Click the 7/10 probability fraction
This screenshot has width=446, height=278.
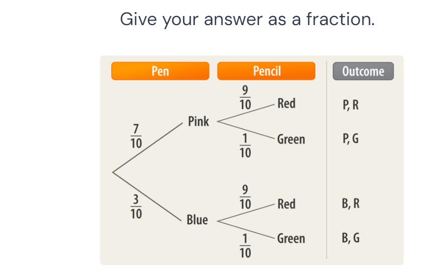[136, 136]
